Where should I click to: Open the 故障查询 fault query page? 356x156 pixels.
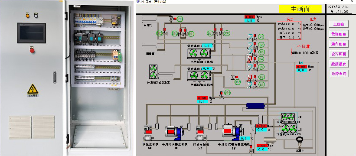pyautogui.click(x=339, y=74)
